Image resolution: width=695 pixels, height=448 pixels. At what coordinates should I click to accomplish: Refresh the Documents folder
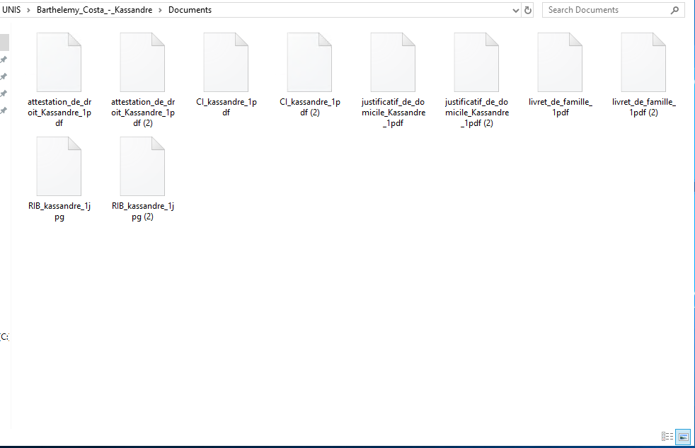click(528, 11)
